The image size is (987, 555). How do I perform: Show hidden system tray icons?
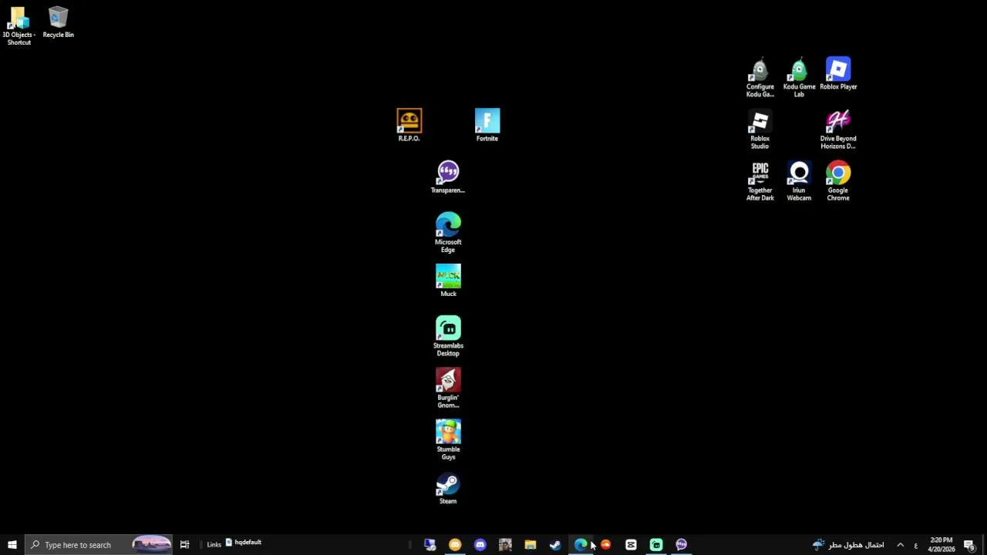coord(900,545)
